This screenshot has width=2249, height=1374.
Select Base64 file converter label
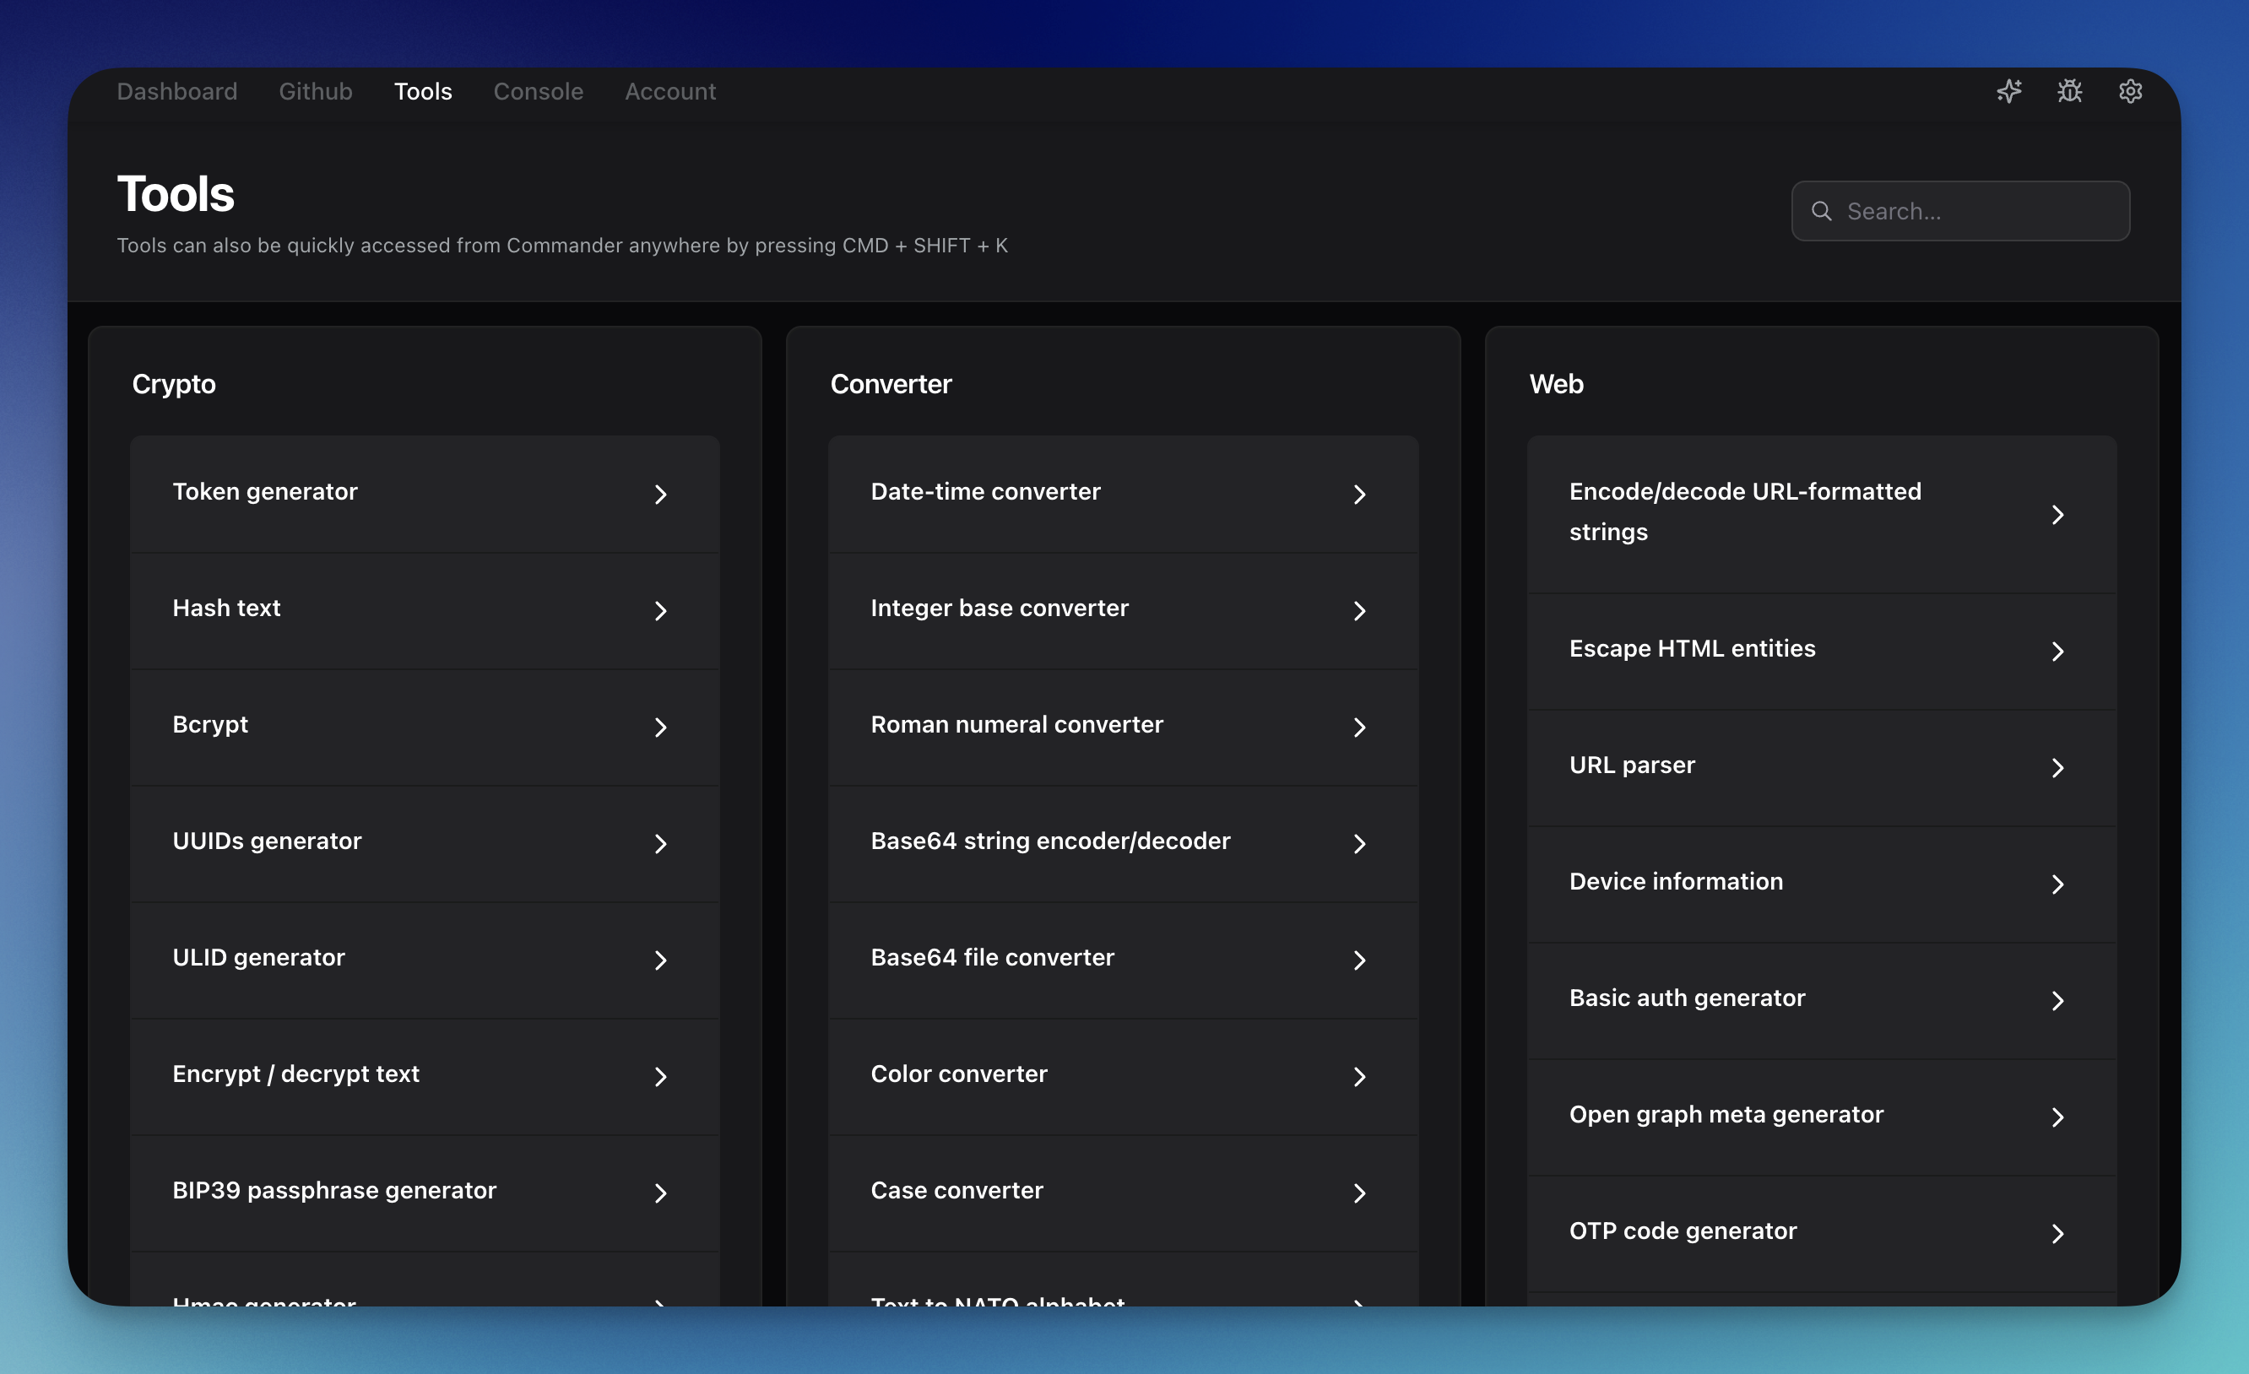pyautogui.click(x=992, y=957)
